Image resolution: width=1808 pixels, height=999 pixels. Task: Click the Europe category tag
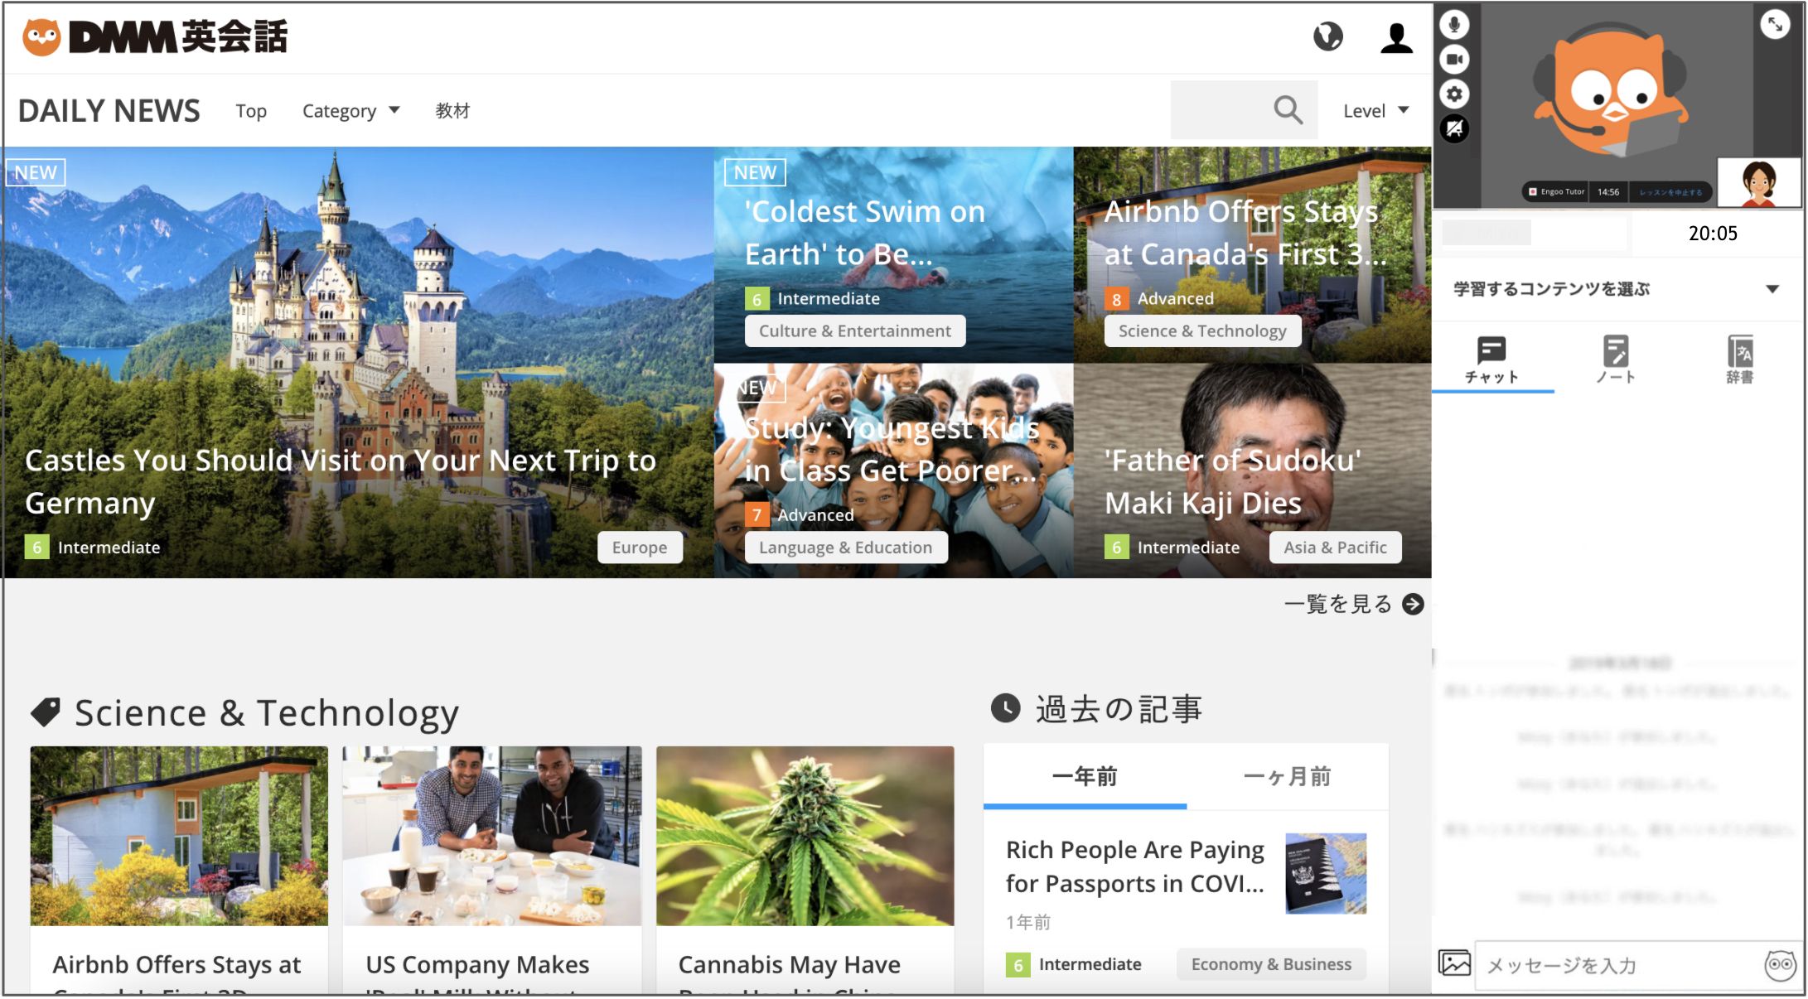click(x=639, y=548)
